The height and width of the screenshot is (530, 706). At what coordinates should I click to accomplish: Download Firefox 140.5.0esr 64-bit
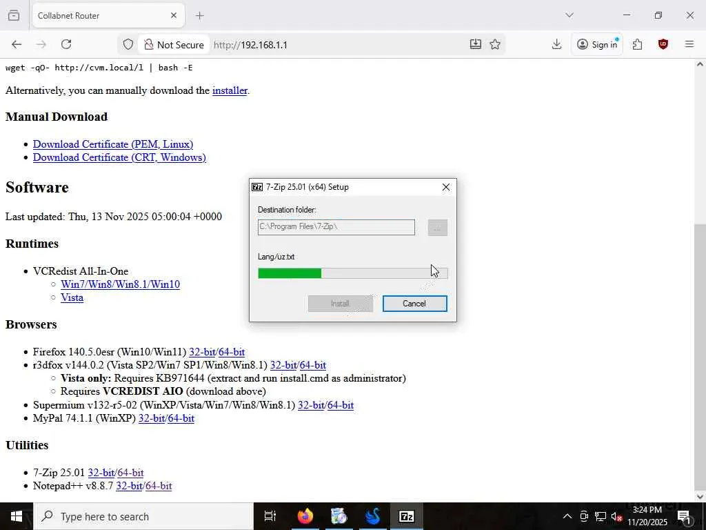232,352
